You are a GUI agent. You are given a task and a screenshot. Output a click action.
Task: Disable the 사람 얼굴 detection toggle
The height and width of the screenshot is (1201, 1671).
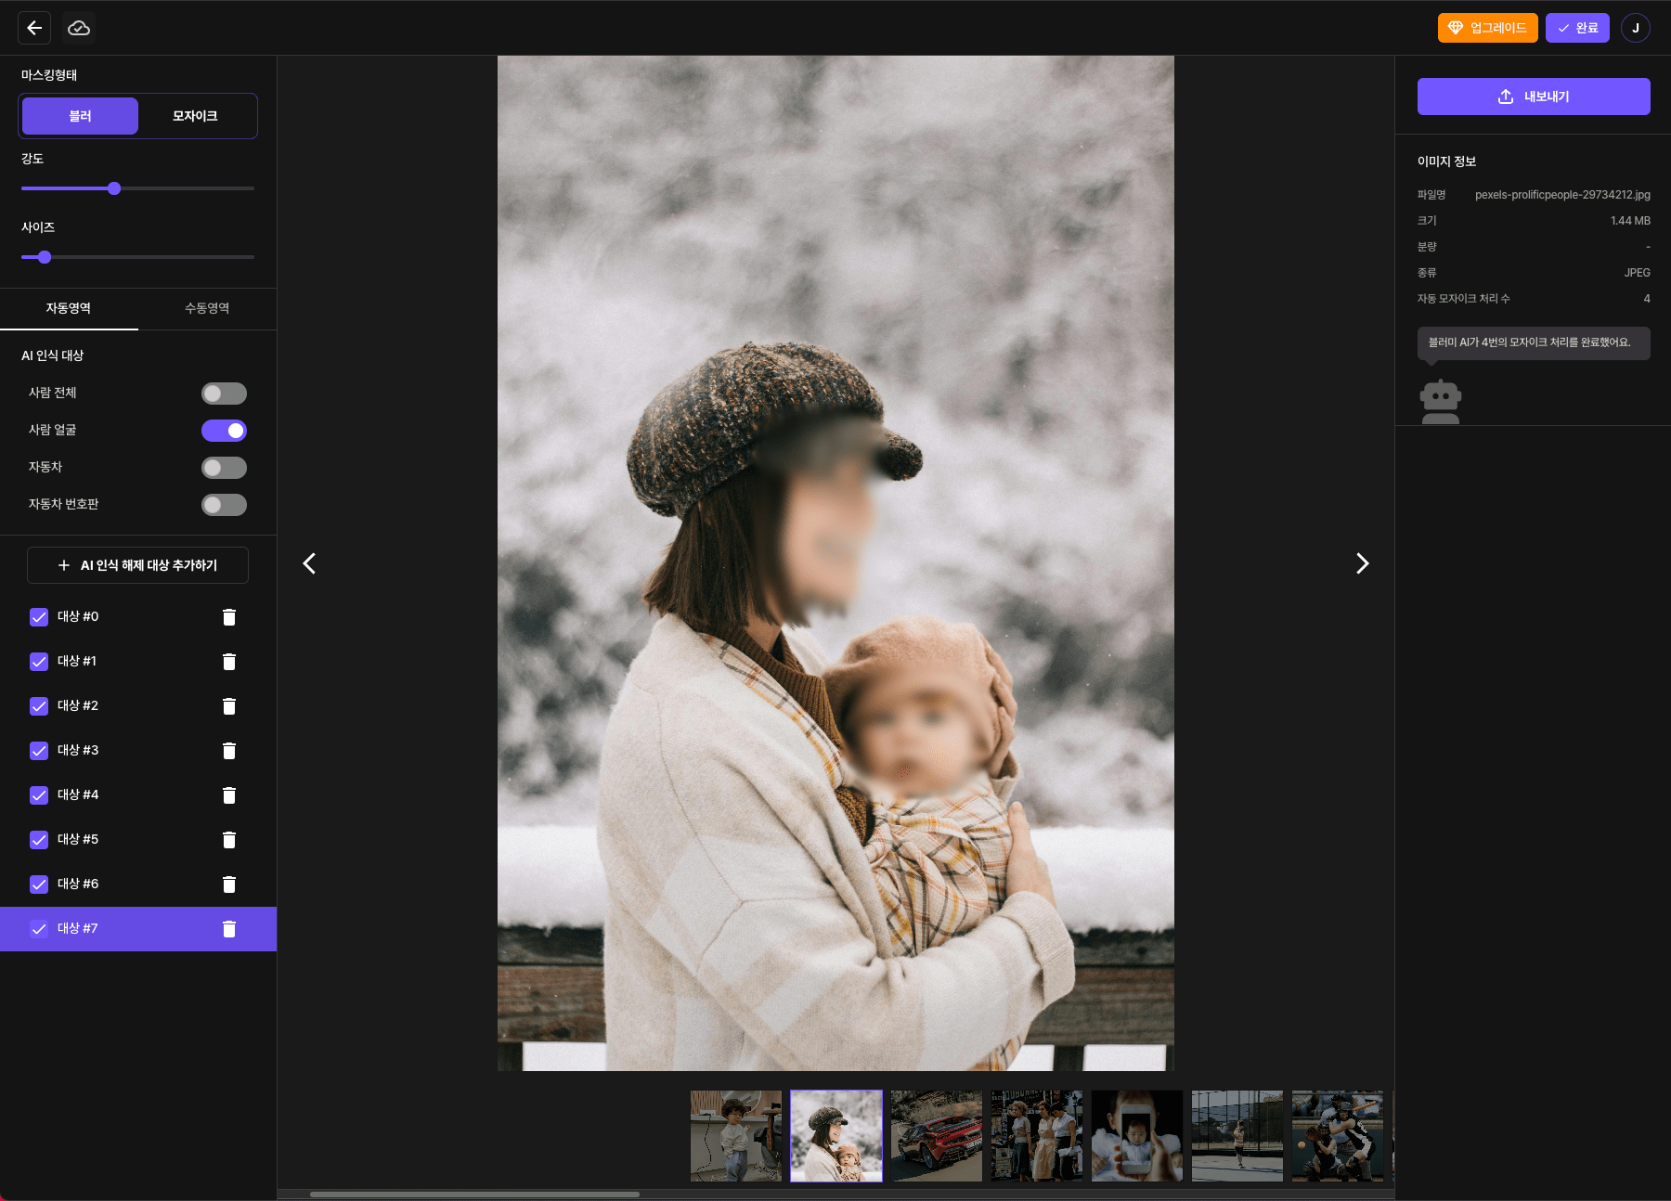click(x=224, y=430)
